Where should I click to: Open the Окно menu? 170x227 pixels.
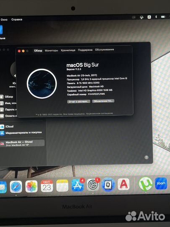(4, 19)
